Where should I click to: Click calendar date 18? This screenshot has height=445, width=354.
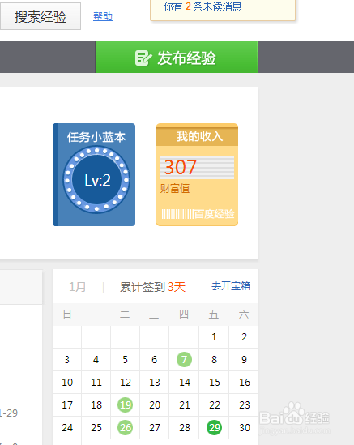pos(96,405)
